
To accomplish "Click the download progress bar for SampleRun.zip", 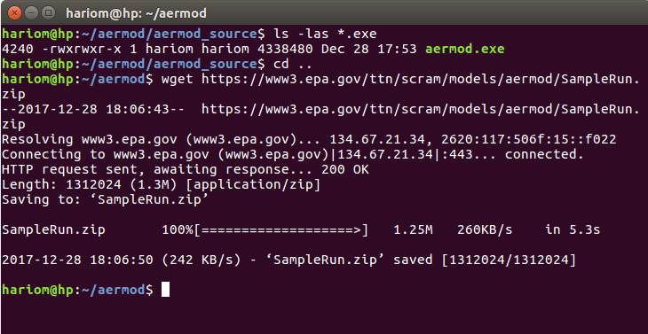I will (281, 229).
